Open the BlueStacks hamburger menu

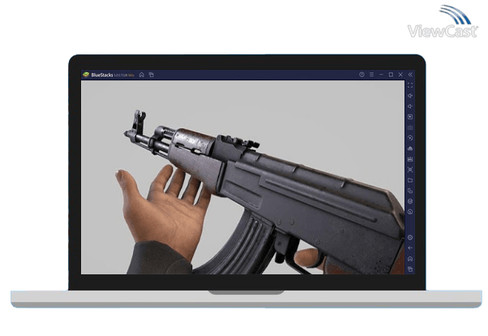point(371,75)
